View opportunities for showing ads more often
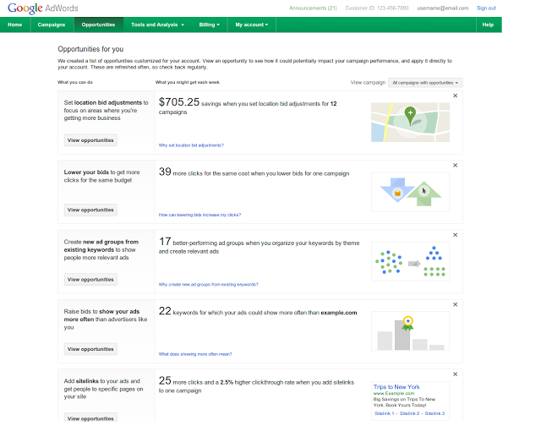541x426 pixels. click(x=90, y=349)
